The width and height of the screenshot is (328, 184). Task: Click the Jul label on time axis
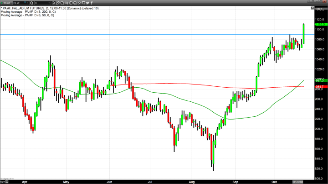(150, 182)
